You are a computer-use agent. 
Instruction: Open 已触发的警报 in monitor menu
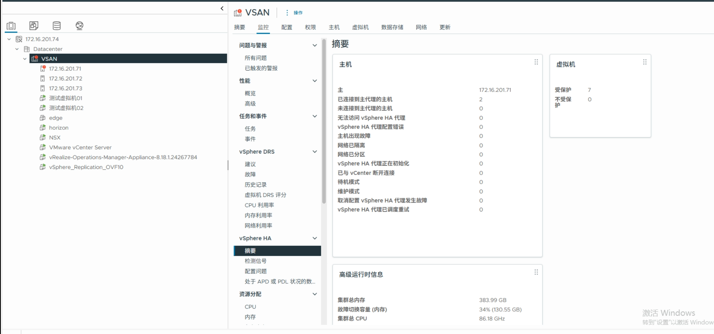[x=261, y=68]
